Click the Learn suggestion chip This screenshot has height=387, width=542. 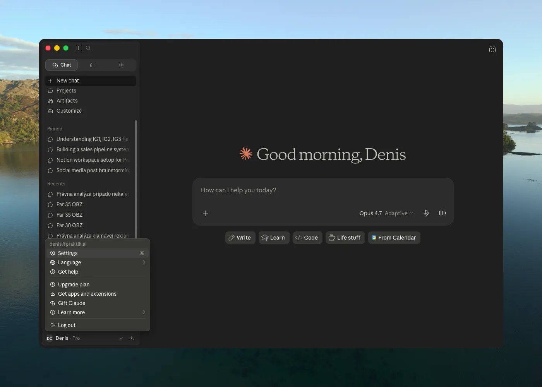[274, 238]
